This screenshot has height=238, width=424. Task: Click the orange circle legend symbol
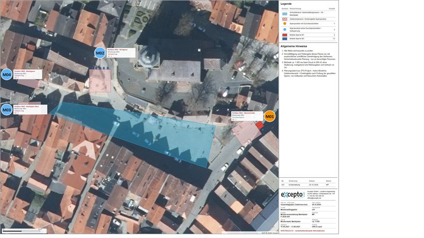[285, 24]
